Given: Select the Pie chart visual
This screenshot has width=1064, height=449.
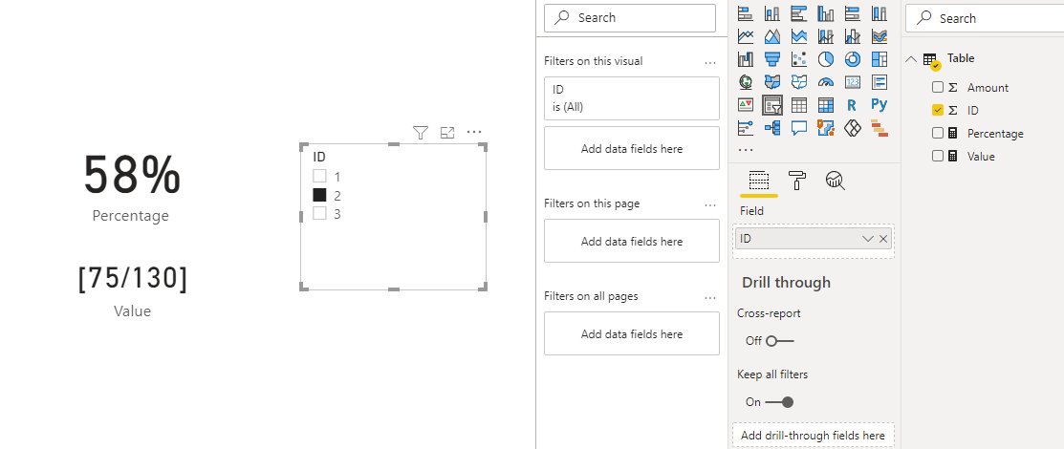Looking at the screenshot, I should (826, 59).
